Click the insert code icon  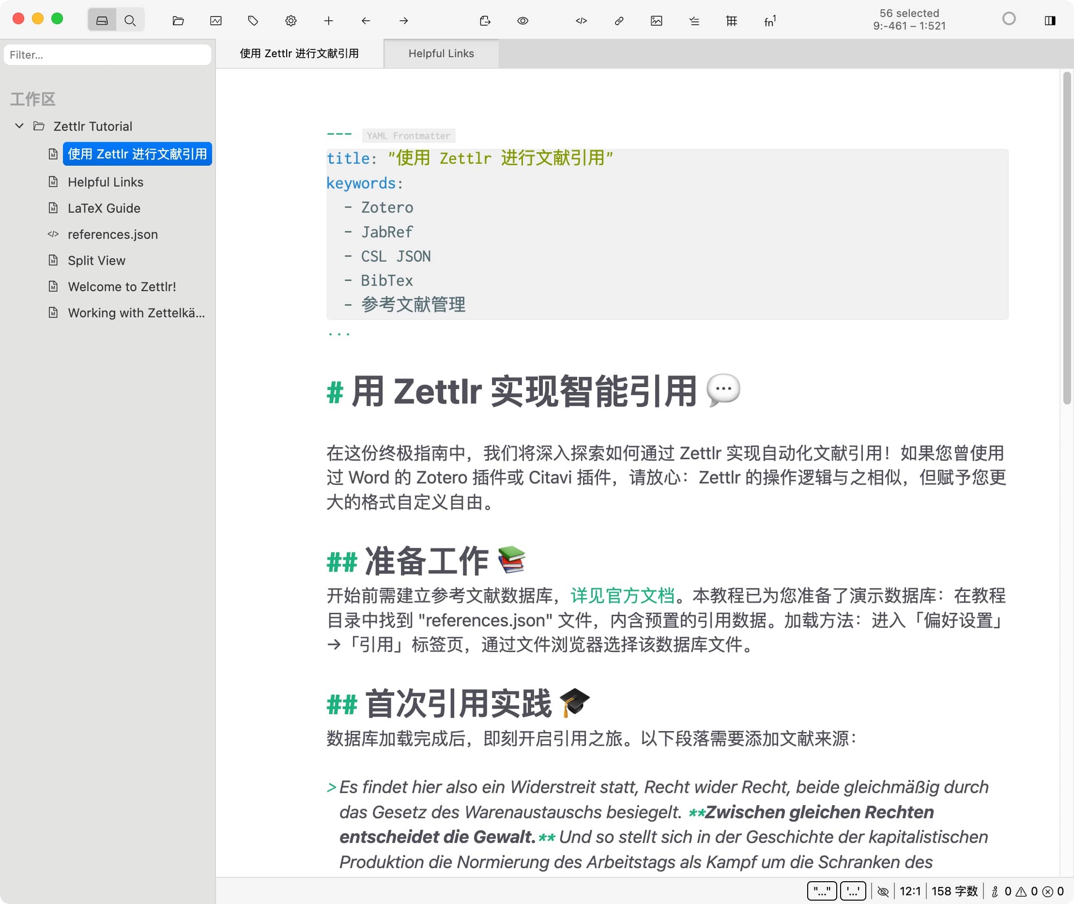click(x=581, y=20)
